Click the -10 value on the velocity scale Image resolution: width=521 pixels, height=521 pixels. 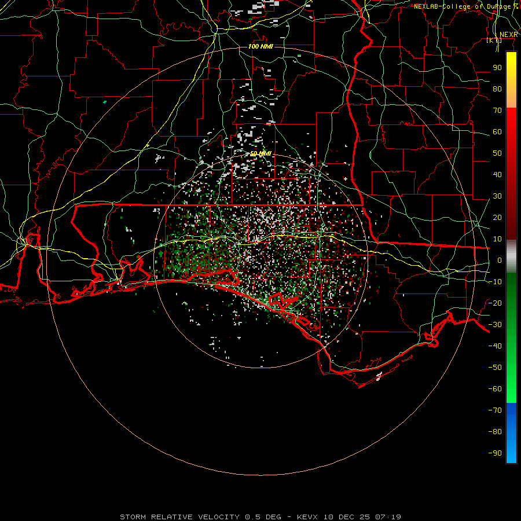pos(495,282)
